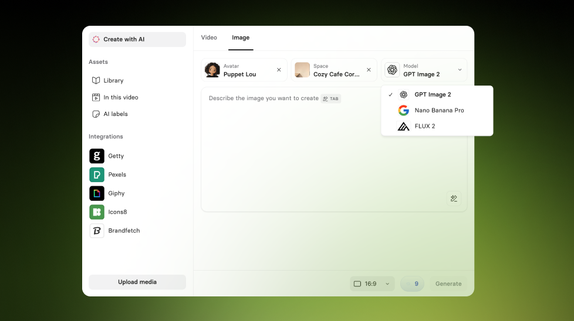Click the FLUX triangle logo in dropdown
This screenshot has width=574, height=321.
tap(403, 127)
